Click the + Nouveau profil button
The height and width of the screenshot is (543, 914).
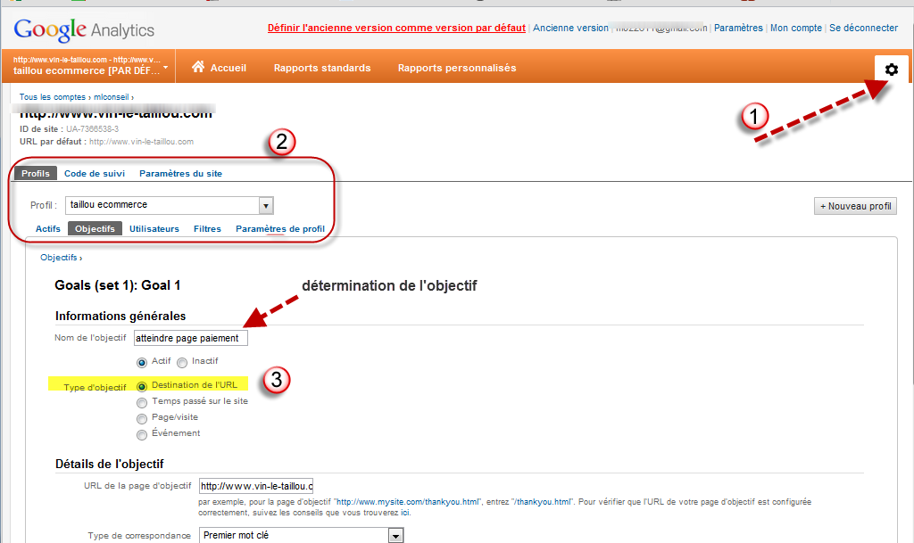point(856,206)
